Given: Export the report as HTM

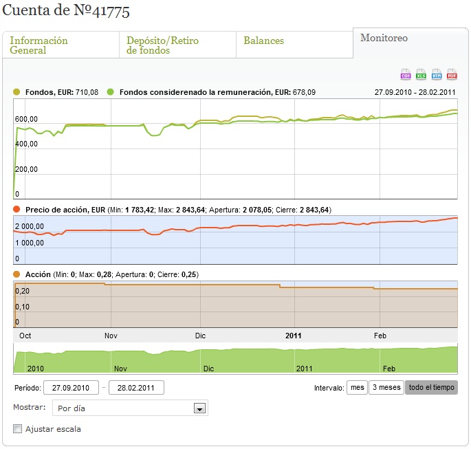Looking at the screenshot, I should (437, 74).
